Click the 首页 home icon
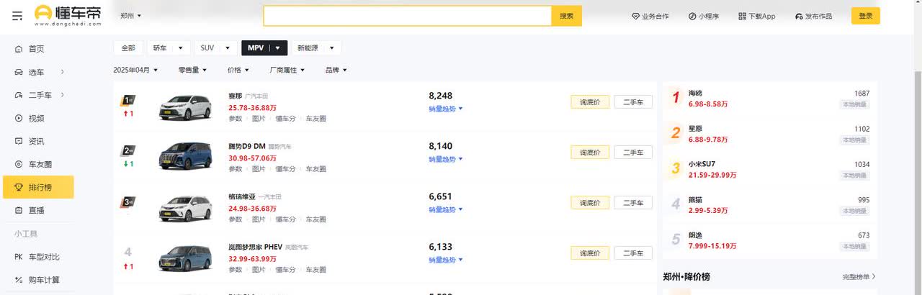 (x=19, y=49)
